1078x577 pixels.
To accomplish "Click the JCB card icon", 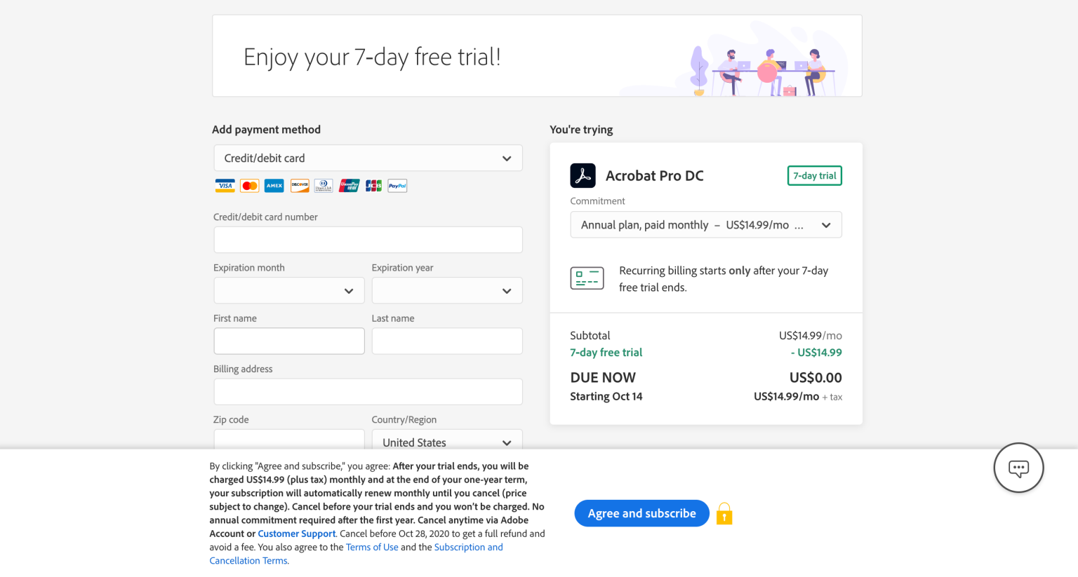I will tap(373, 186).
